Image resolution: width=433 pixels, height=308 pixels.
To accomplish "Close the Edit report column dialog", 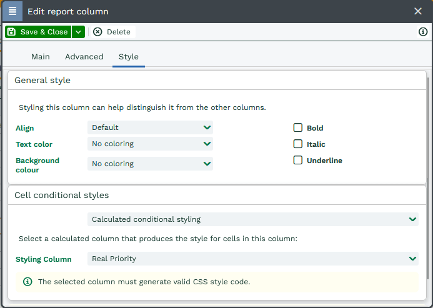I will (418, 11).
